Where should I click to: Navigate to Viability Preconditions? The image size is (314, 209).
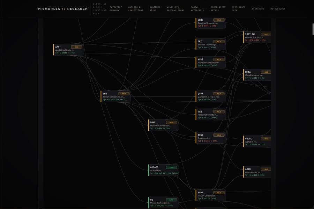coord(175,9)
